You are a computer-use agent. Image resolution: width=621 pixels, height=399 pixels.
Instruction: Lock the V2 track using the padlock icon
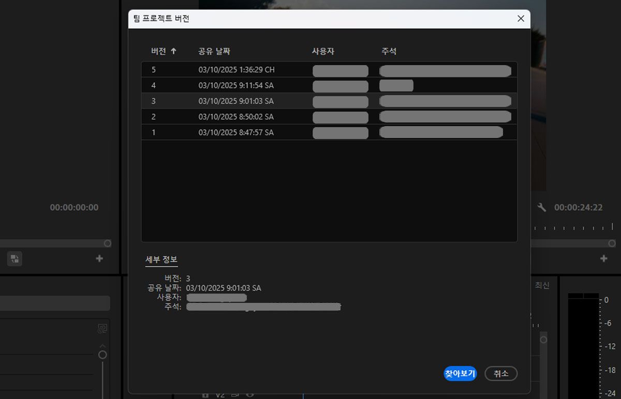206,395
